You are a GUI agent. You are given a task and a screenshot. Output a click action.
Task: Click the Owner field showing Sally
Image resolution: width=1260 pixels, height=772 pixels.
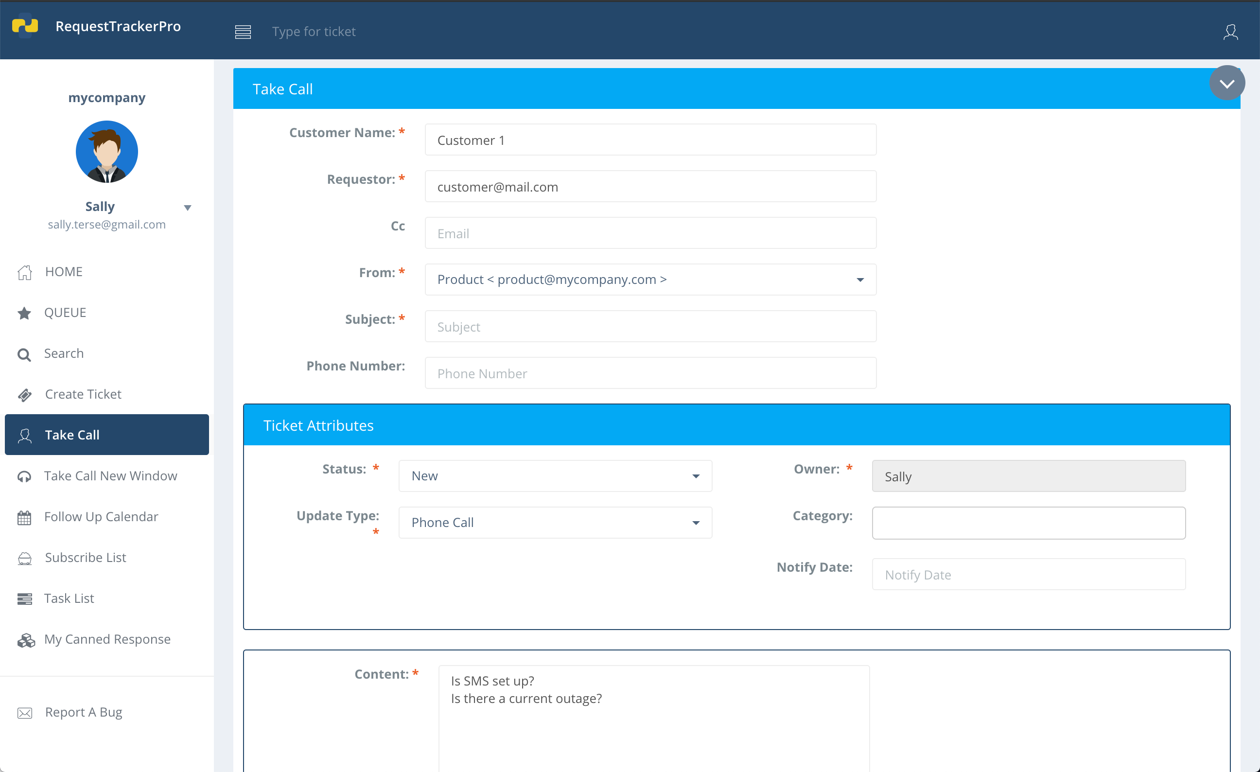(1028, 476)
